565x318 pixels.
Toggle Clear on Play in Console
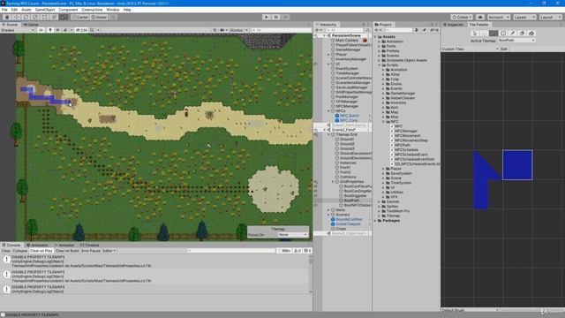(x=41, y=251)
